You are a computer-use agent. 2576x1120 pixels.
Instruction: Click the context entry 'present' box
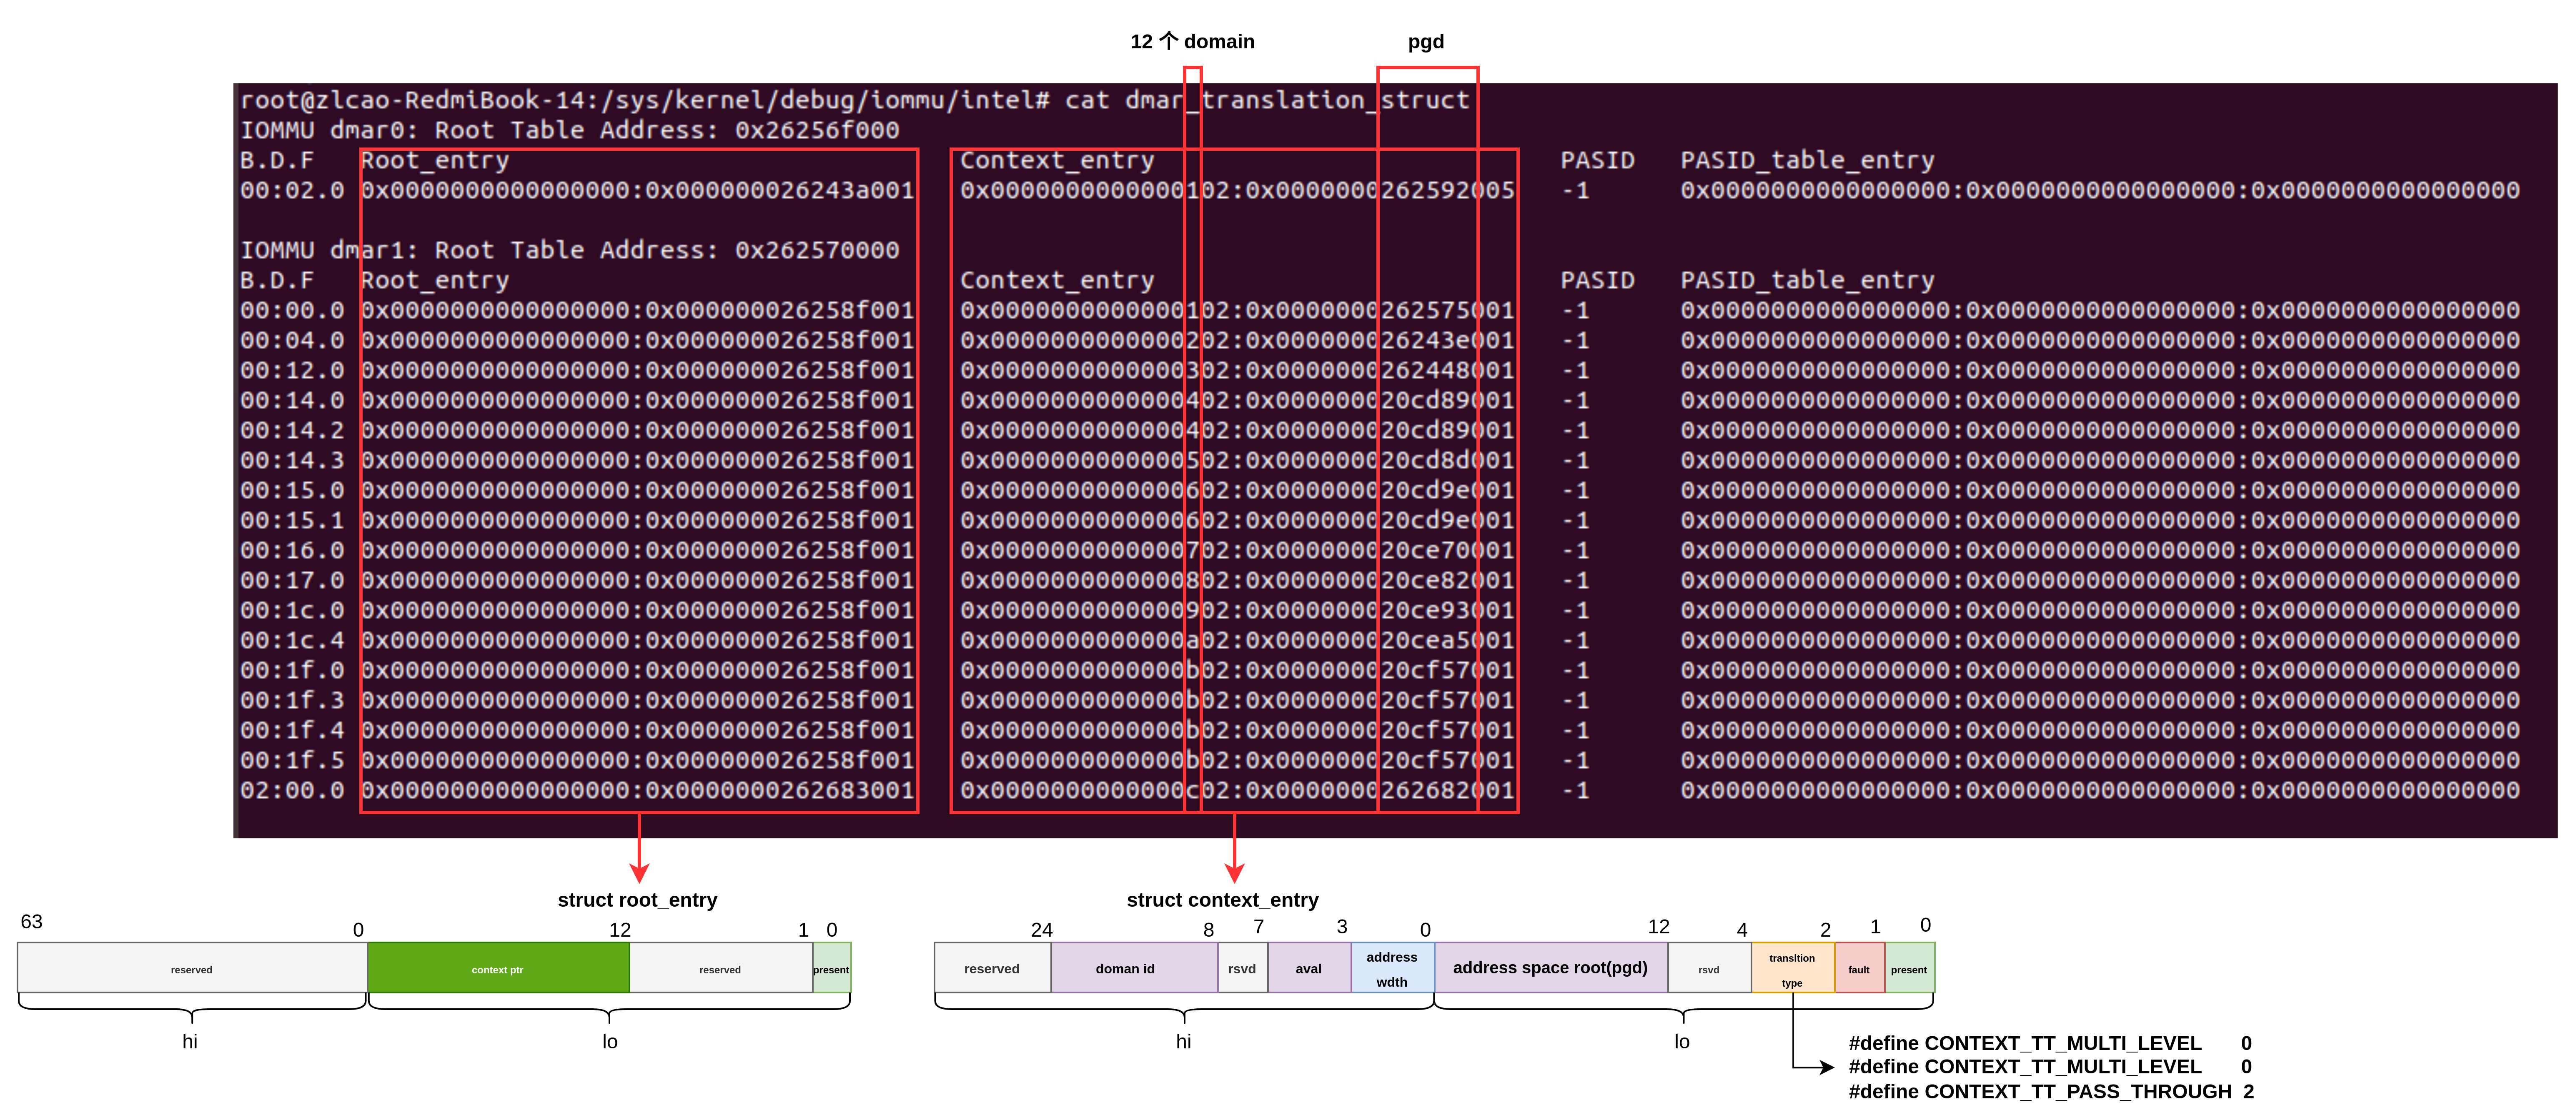click(1909, 968)
